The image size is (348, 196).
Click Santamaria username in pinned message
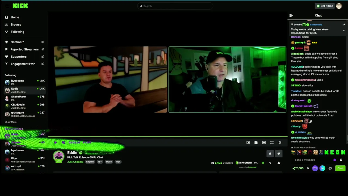tap(316, 24)
